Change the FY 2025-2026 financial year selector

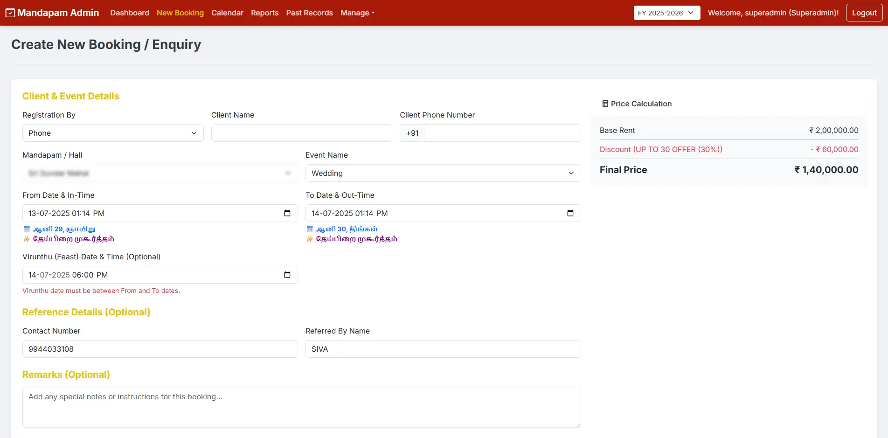coord(666,13)
